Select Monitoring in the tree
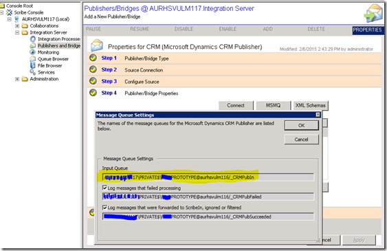Viewport: 387px width, 251px height. click(48, 52)
